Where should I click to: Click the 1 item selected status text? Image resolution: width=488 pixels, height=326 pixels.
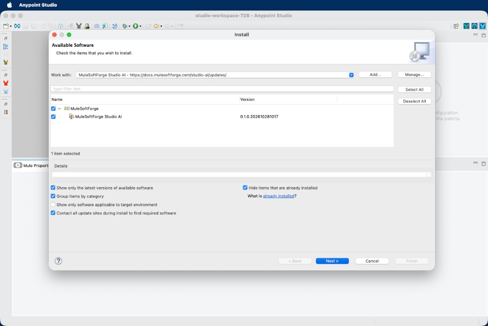(65, 154)
